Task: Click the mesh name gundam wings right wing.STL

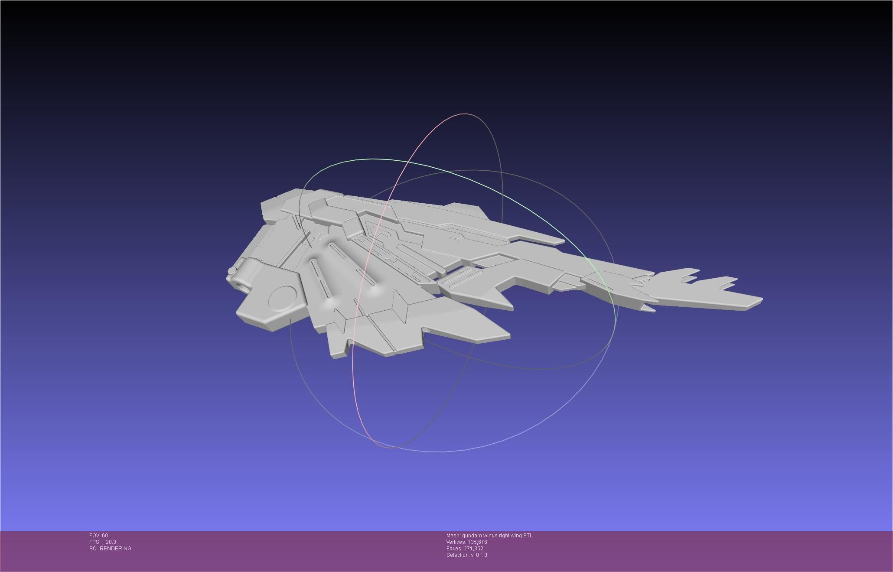Action: point(497,536)
